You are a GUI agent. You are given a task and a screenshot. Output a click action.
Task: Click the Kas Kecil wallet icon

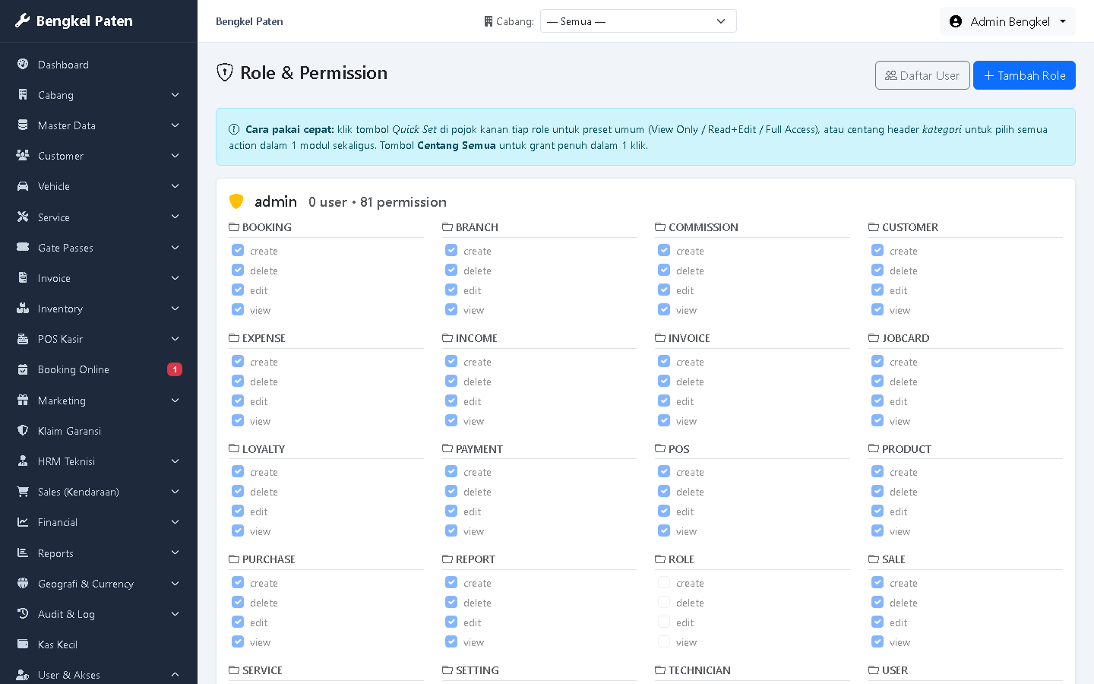tap(23, 644)
